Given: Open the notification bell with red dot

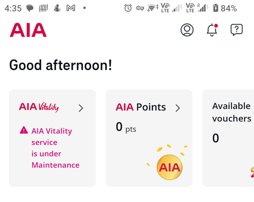Looking at the screenshot, I should [x=212, y=30].
